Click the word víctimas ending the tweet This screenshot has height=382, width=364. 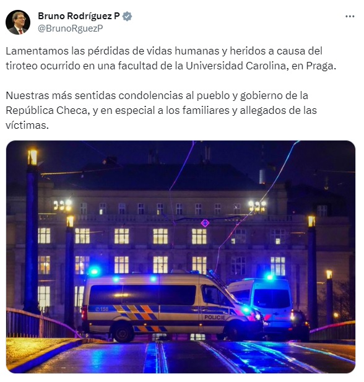click(x=27, y=125)
